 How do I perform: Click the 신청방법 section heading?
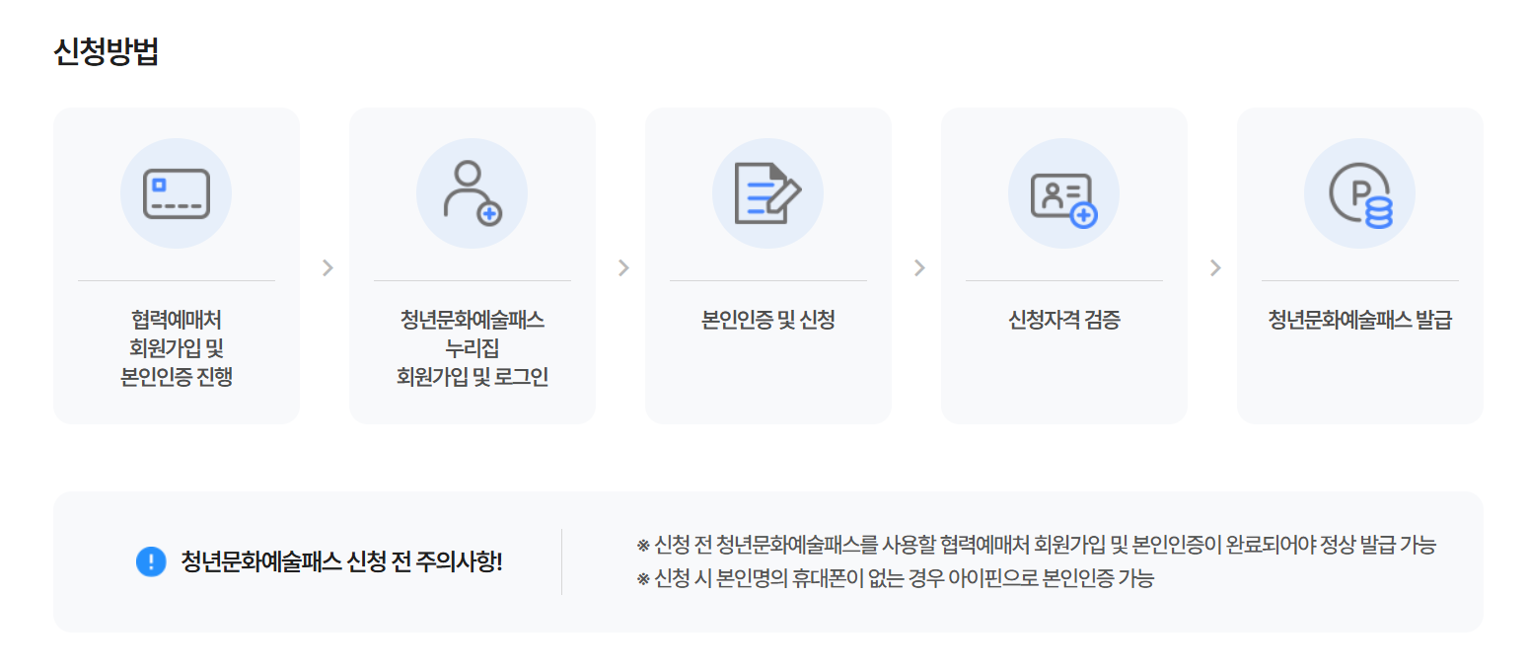(106, 51)
